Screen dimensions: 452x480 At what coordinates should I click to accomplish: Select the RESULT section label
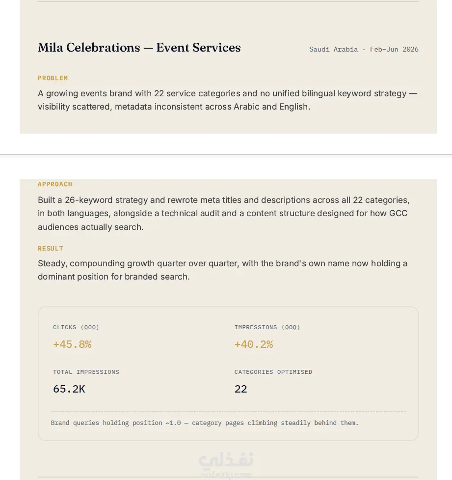pyautogui.click(x=51, y=249)
